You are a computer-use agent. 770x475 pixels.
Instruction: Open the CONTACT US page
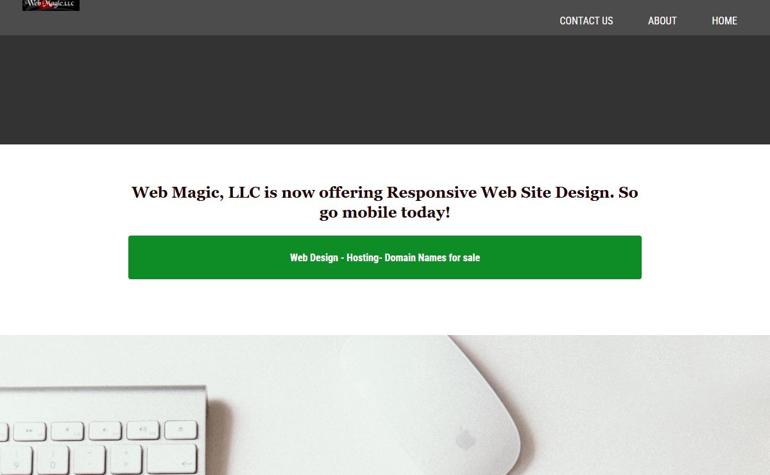tap(586, 21)
